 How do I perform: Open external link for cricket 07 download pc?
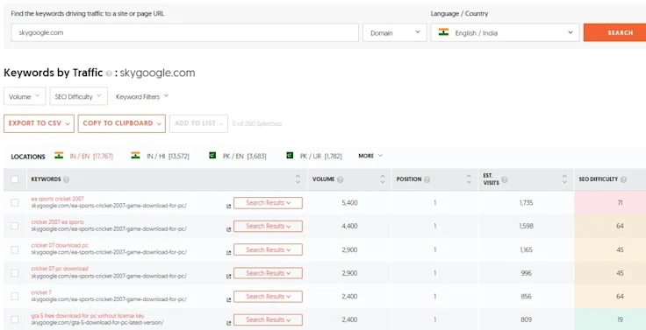[229, 253]
